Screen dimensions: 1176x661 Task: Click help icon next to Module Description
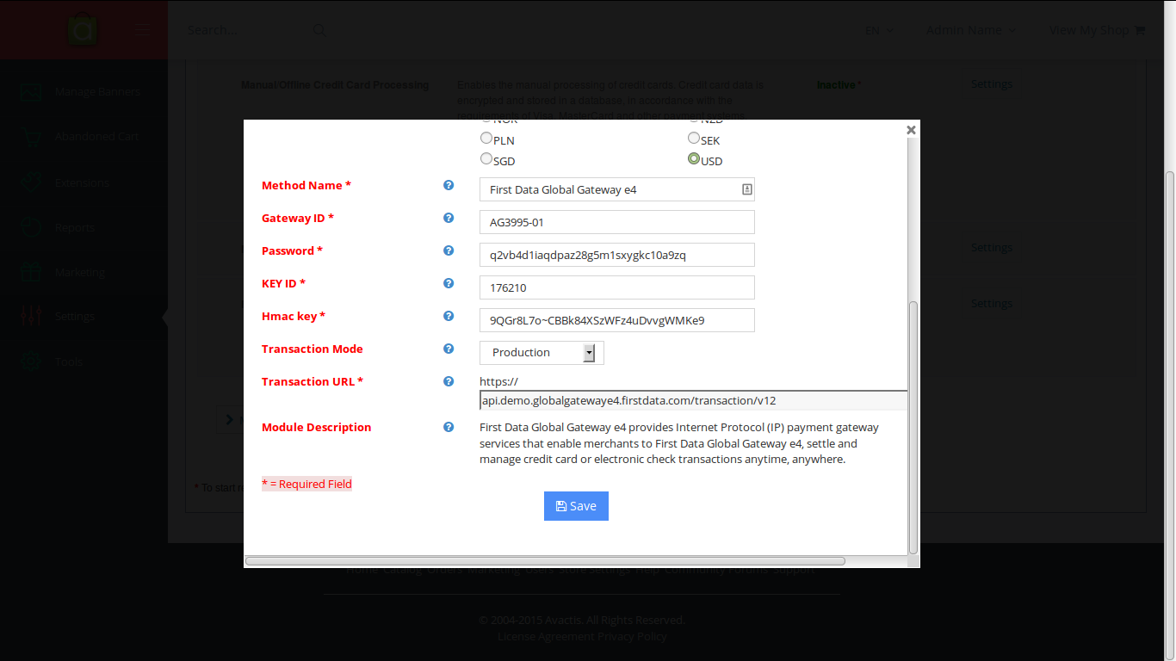(449, 427)
